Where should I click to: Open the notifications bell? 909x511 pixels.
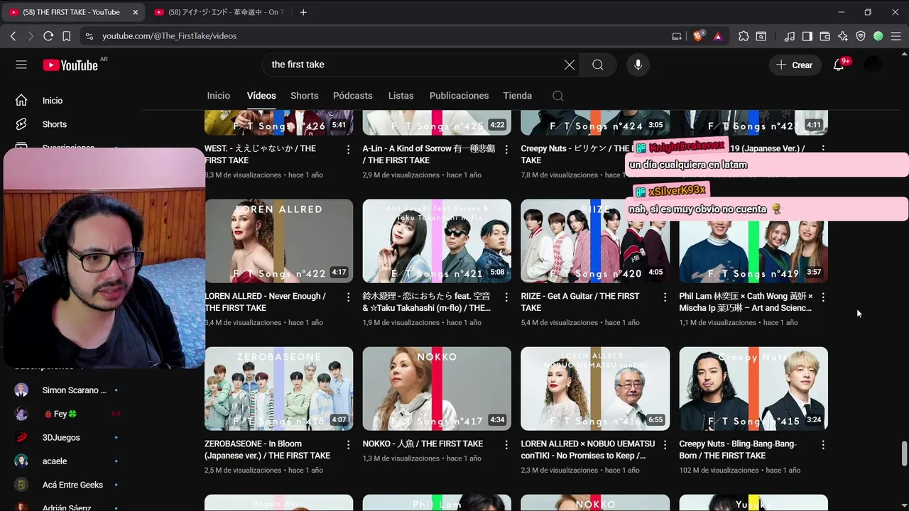coord(839,65)
